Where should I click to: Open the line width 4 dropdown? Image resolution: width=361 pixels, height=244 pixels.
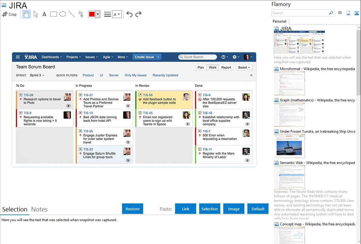117,14
